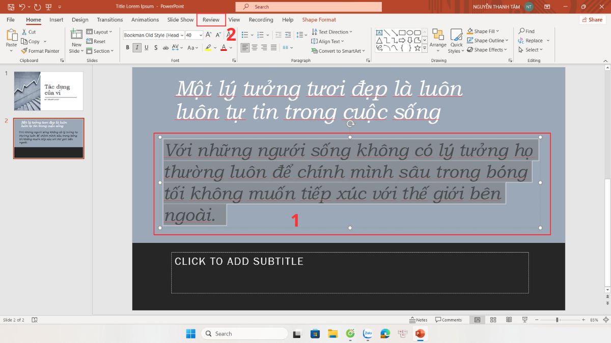The width and height of the screenshot is (611, 343).
Task: Switch to Normal view in status bar
Action: [x=477, y=320]
